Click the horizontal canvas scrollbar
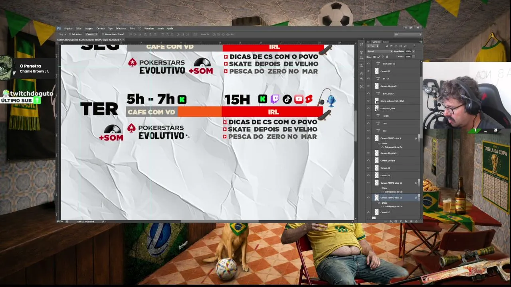This screenshot has width=511, height=287. [220, 221]
